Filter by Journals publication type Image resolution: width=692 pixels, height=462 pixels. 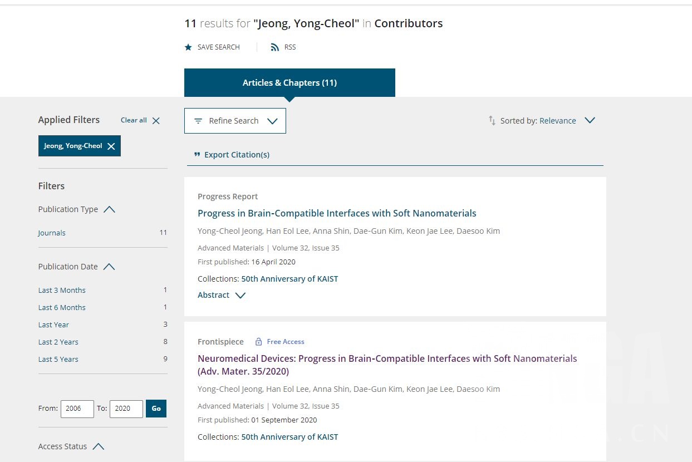click(x=52, y=233)
